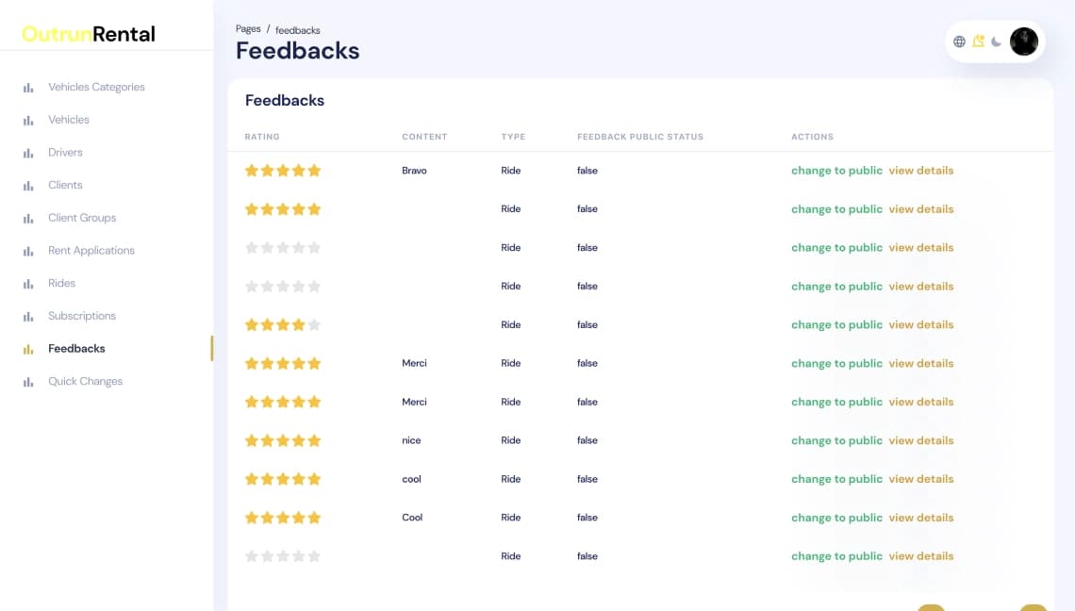The image size is (1075, 611).
Task: Click the four-star rating row stars
Action: coord(283,325)
